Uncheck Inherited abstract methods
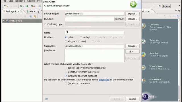 click(x=66, y=76)
